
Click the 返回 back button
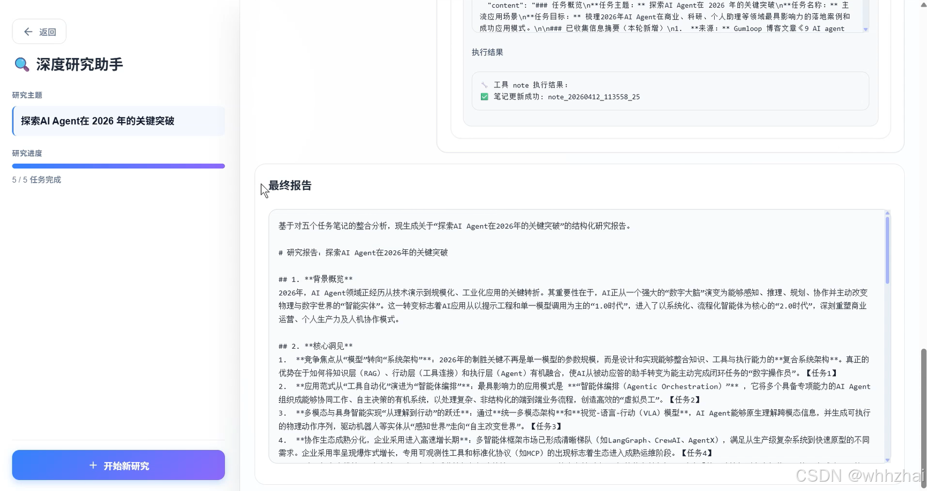tap(39, 32)
